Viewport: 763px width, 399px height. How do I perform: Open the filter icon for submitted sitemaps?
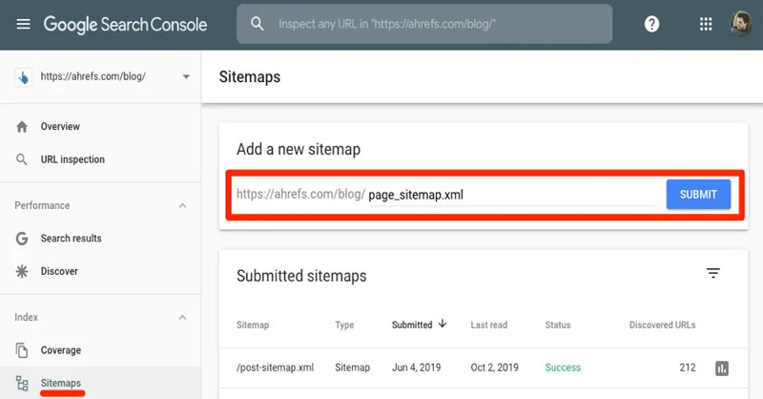(712, 273)
